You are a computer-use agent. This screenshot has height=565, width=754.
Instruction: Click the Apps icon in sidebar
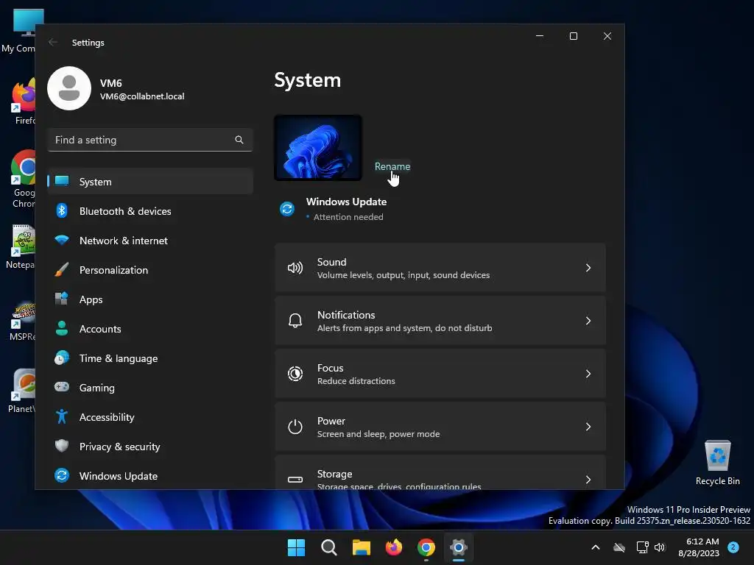click(62, 299)
